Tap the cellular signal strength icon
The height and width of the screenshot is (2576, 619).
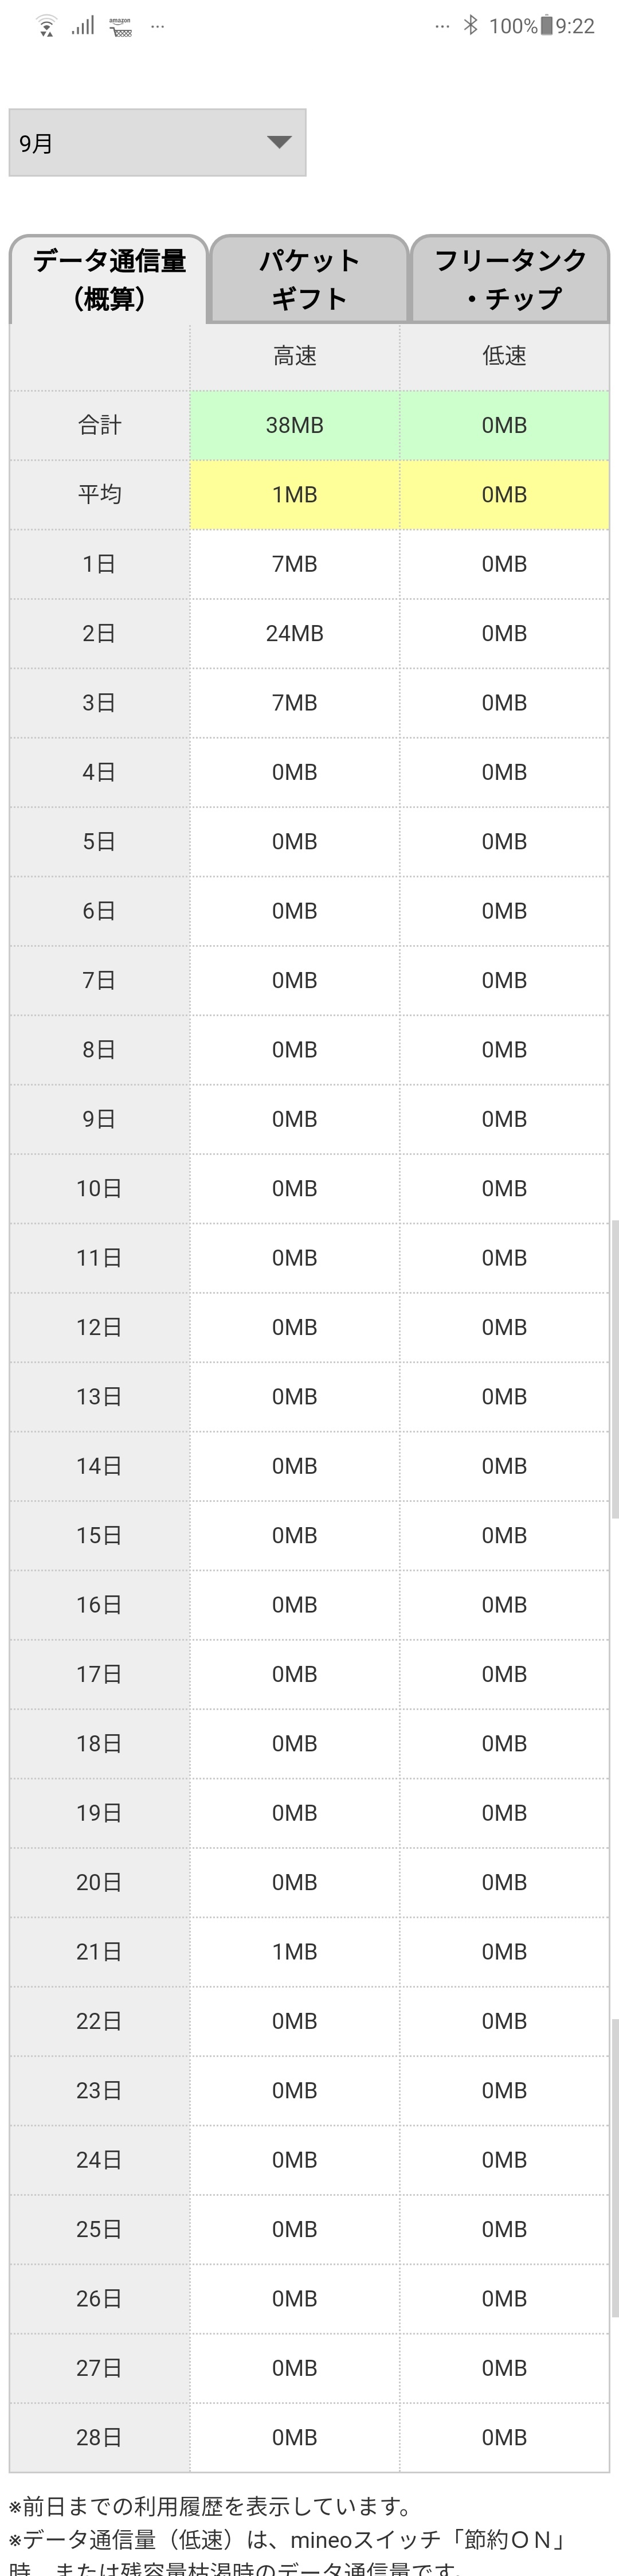pyautogui.click(x=83, y=26)
